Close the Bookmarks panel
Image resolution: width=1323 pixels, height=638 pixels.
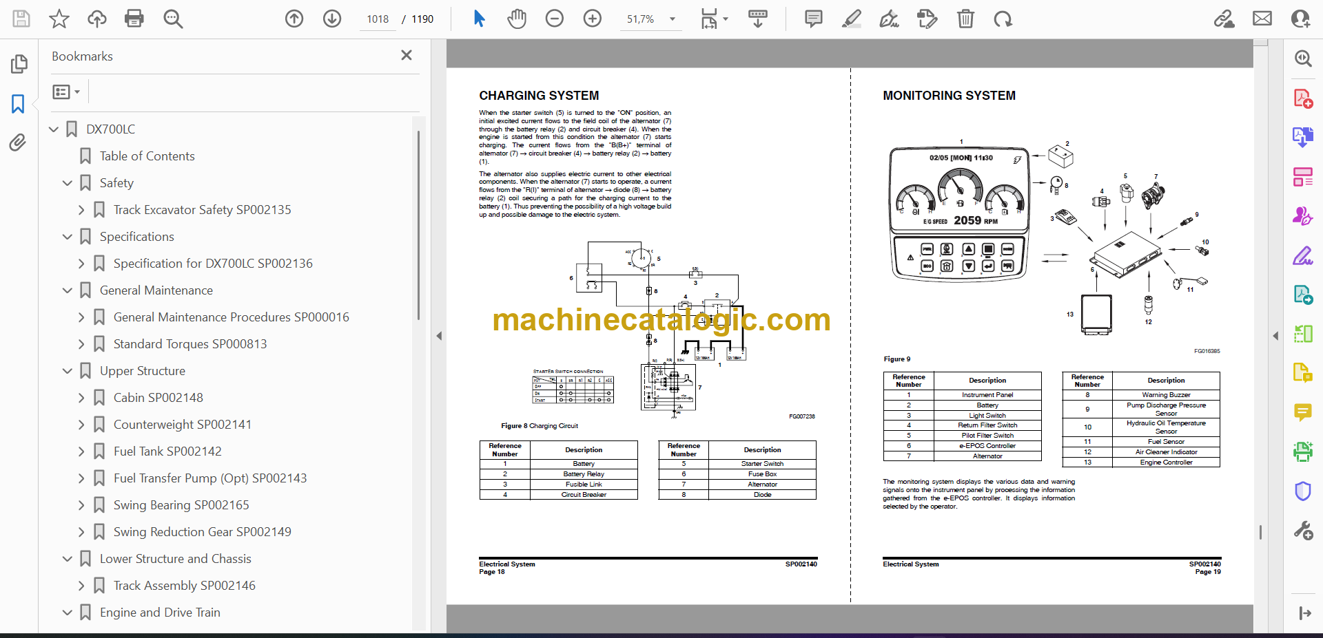tap(407, 55)
